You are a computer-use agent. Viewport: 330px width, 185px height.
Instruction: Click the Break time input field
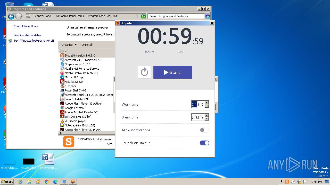[198, 117]
